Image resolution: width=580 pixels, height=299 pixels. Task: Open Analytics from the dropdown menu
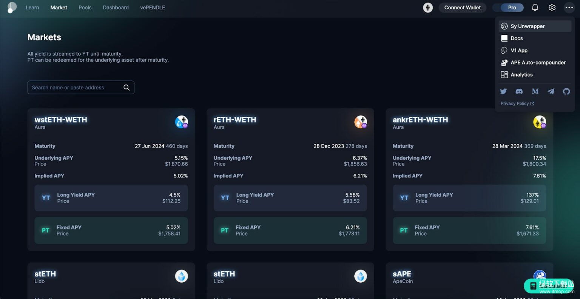pyautogui.click(x=521, y=75)
